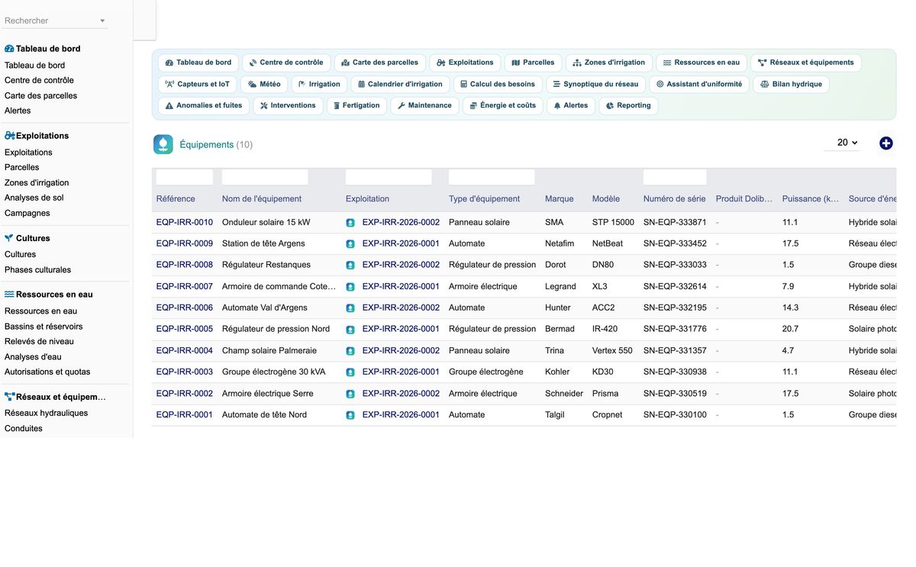Open sidebar link Analyses de sol

pyautogui.click(x=34, y=198)
